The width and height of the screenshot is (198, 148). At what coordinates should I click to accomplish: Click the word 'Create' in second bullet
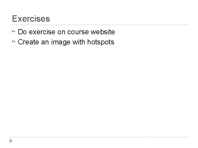[28, 42]
